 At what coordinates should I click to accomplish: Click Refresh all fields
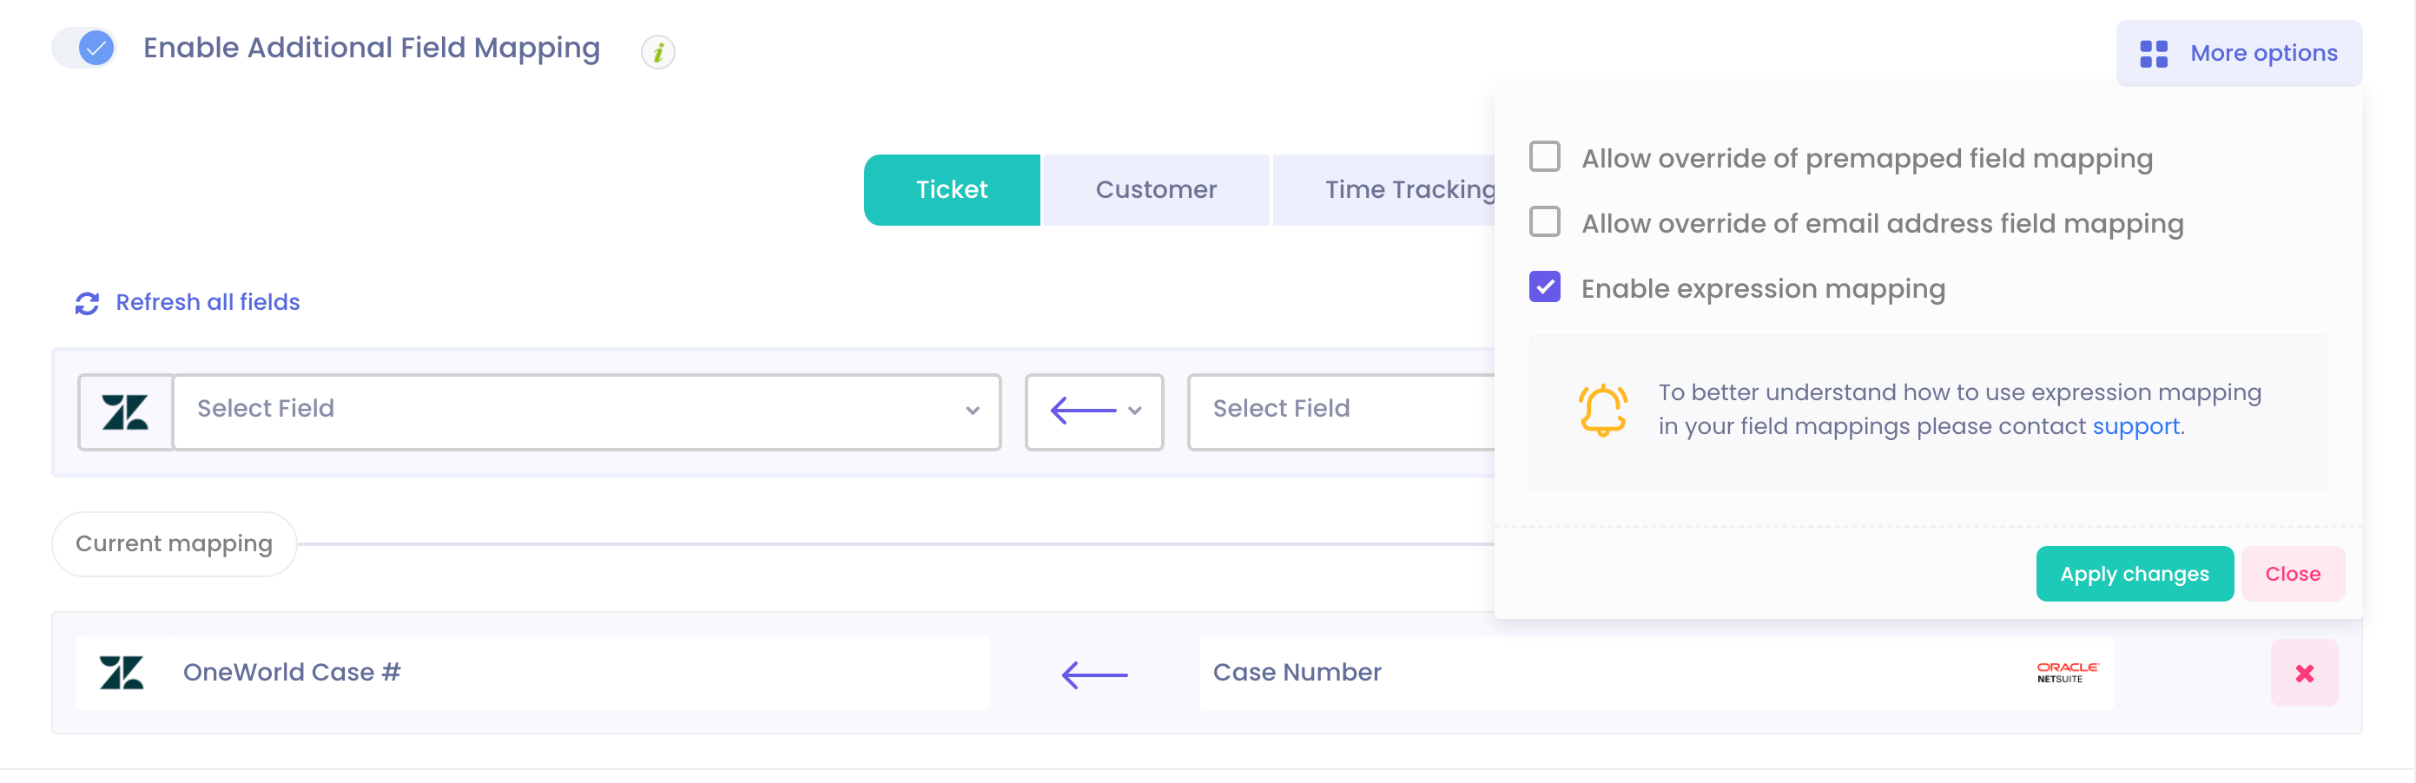coord(208,302)
